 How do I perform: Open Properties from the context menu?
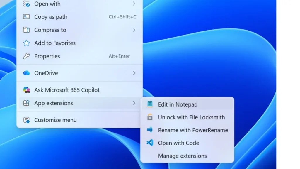(x=79, y=56)
